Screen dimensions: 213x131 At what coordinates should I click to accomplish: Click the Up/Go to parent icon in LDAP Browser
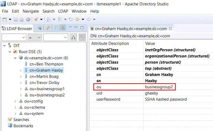click(x=40, y=28)
